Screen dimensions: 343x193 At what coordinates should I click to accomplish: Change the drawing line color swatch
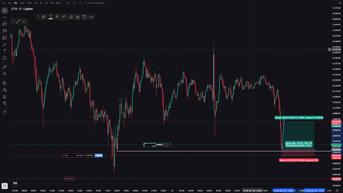(50, 17)
